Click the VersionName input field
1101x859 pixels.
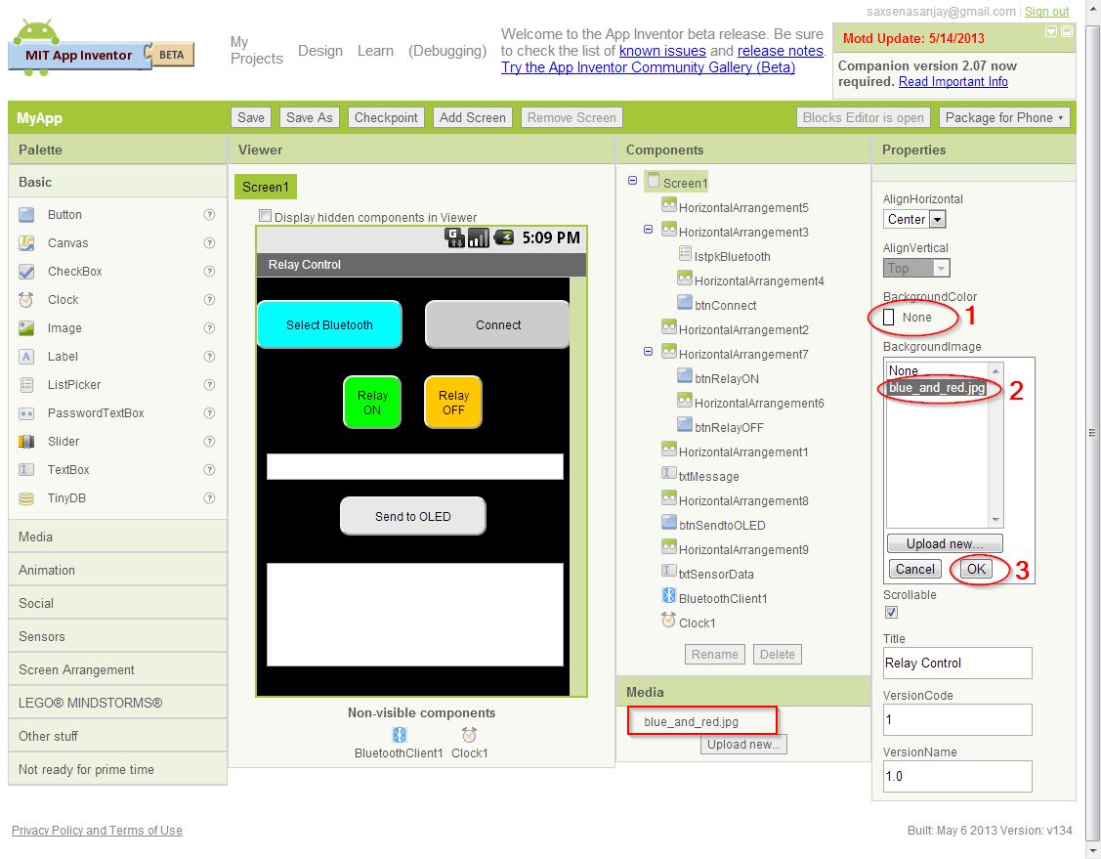pos(957,776)
